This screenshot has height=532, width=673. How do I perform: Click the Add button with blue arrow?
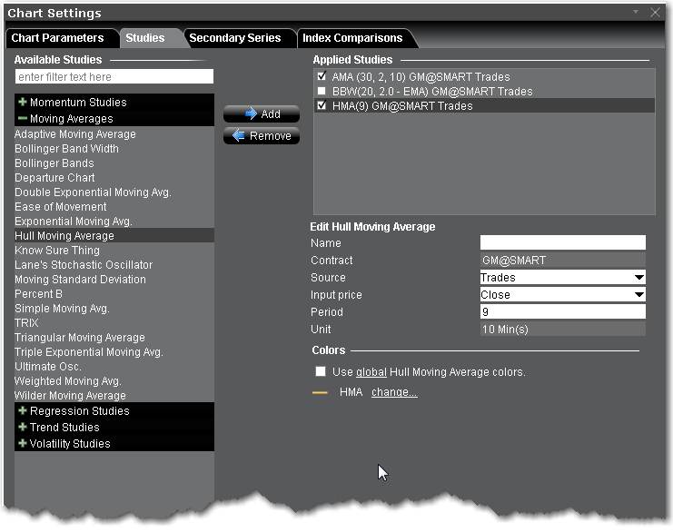262,114
